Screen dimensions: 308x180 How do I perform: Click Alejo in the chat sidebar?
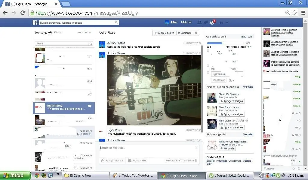[x=274, y=84]
